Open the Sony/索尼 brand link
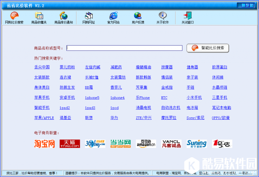Viewport: 259px width, 177px height. pyautogui.click(x=195, y=118)
